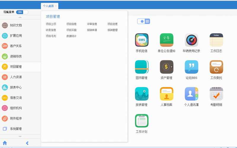This screenshot has height=148, width=237.
Task: Open the 工作计划 clipboard icon
Action: coord(142,121)
